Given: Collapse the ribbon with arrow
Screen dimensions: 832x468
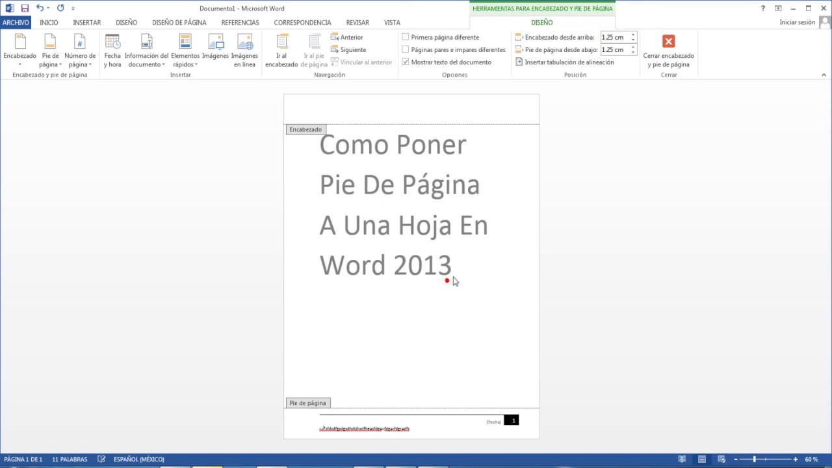Looking at the screenshot, I should pos(823,75).
